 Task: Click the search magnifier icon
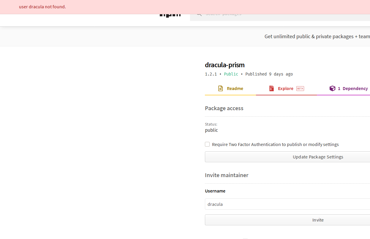point(199,14)
